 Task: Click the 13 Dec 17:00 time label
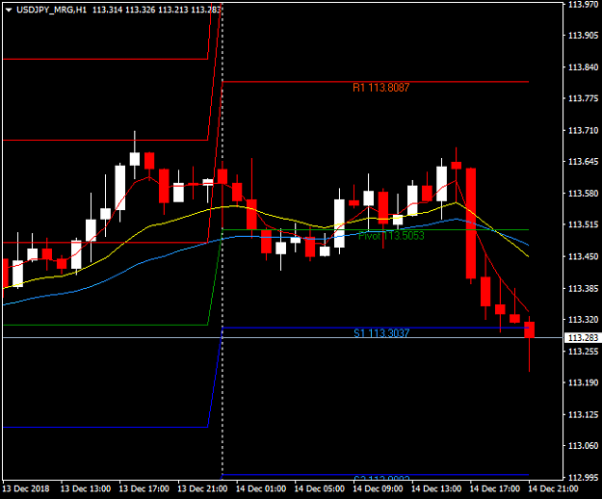pyautogui.click(x=144, y=489)
